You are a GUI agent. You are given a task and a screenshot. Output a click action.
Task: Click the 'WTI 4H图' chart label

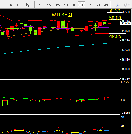(x=62, y=15)
